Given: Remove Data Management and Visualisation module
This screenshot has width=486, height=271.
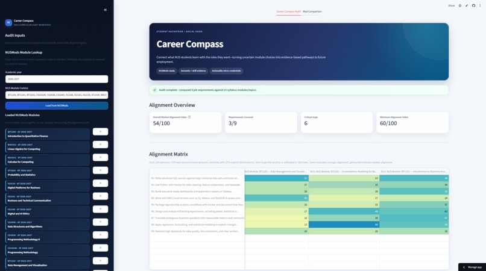Looking at the screenshot, I should tap(101, 261).
